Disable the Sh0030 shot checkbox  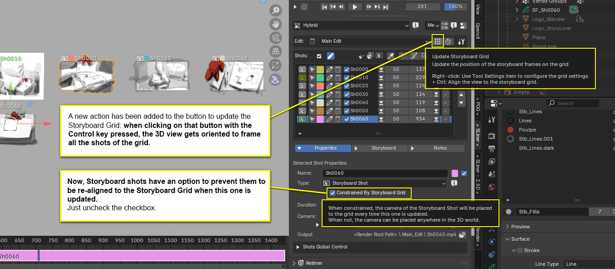347,95
